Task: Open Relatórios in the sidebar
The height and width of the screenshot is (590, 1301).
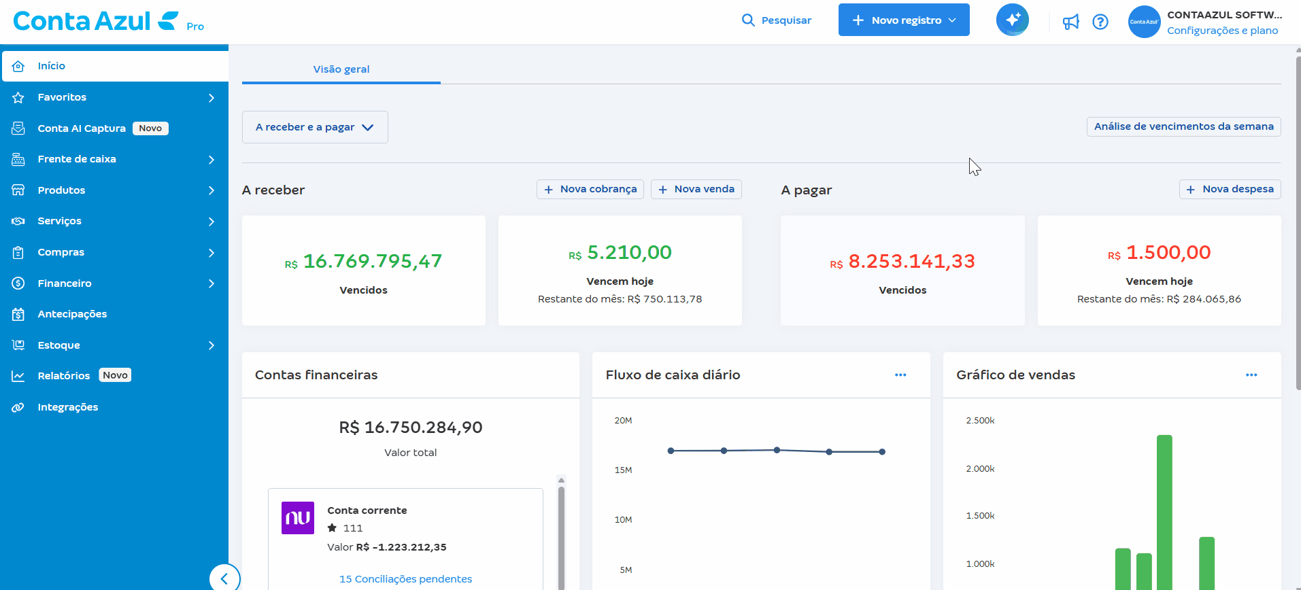Action: pos(63,376)
